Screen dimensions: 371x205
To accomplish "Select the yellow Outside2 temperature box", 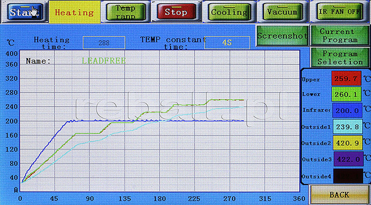I will click(348, 143).
